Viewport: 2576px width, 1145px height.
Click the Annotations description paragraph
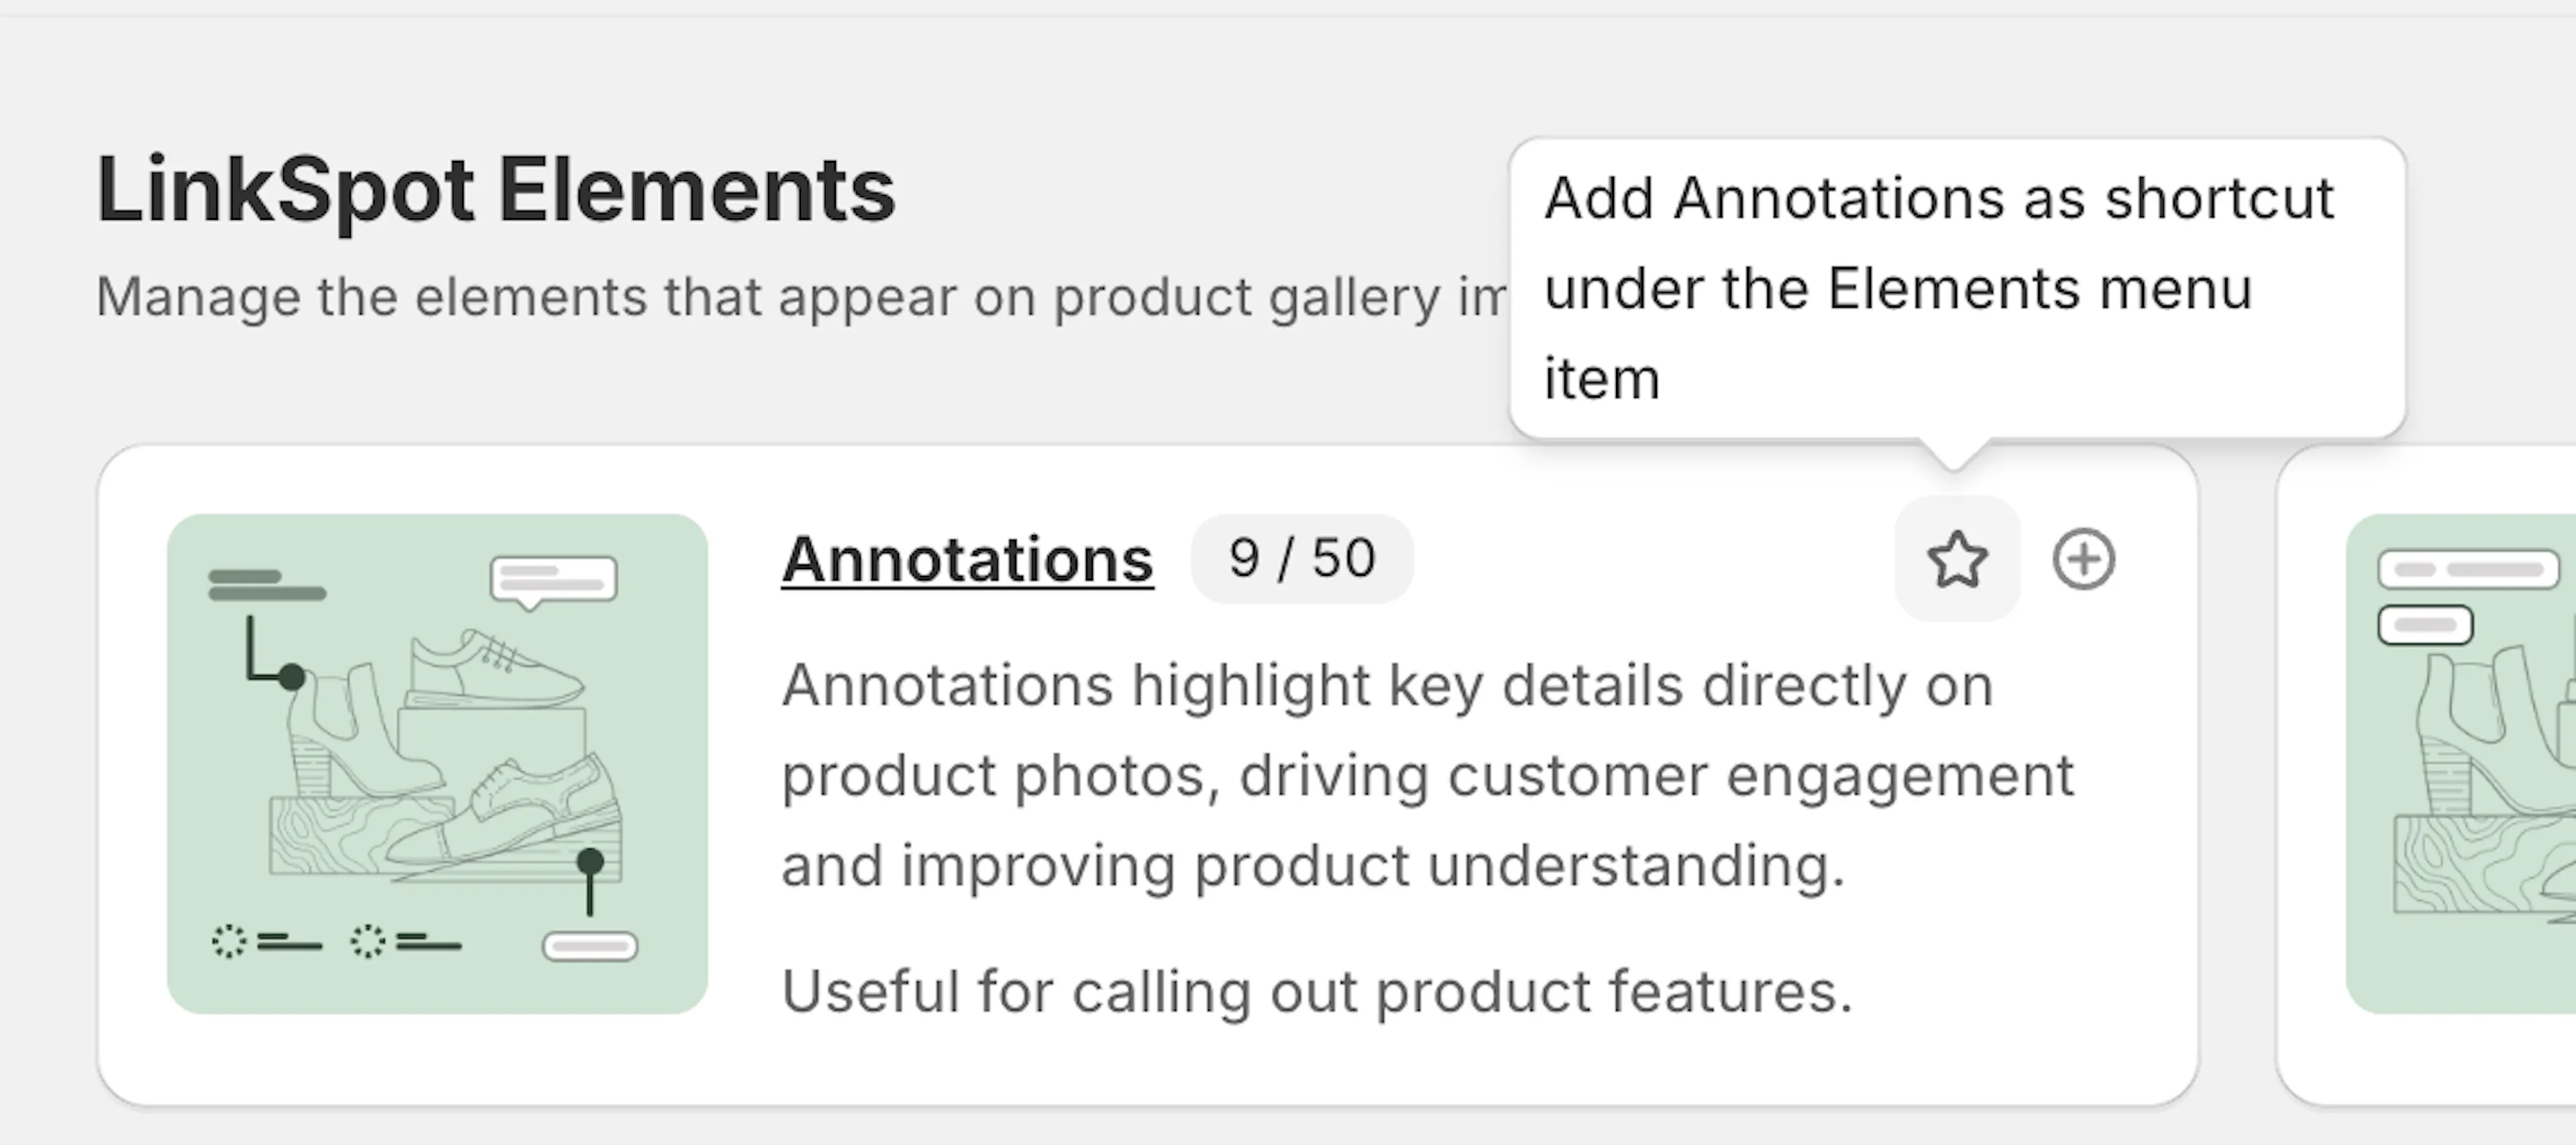tap(1428, 776)
